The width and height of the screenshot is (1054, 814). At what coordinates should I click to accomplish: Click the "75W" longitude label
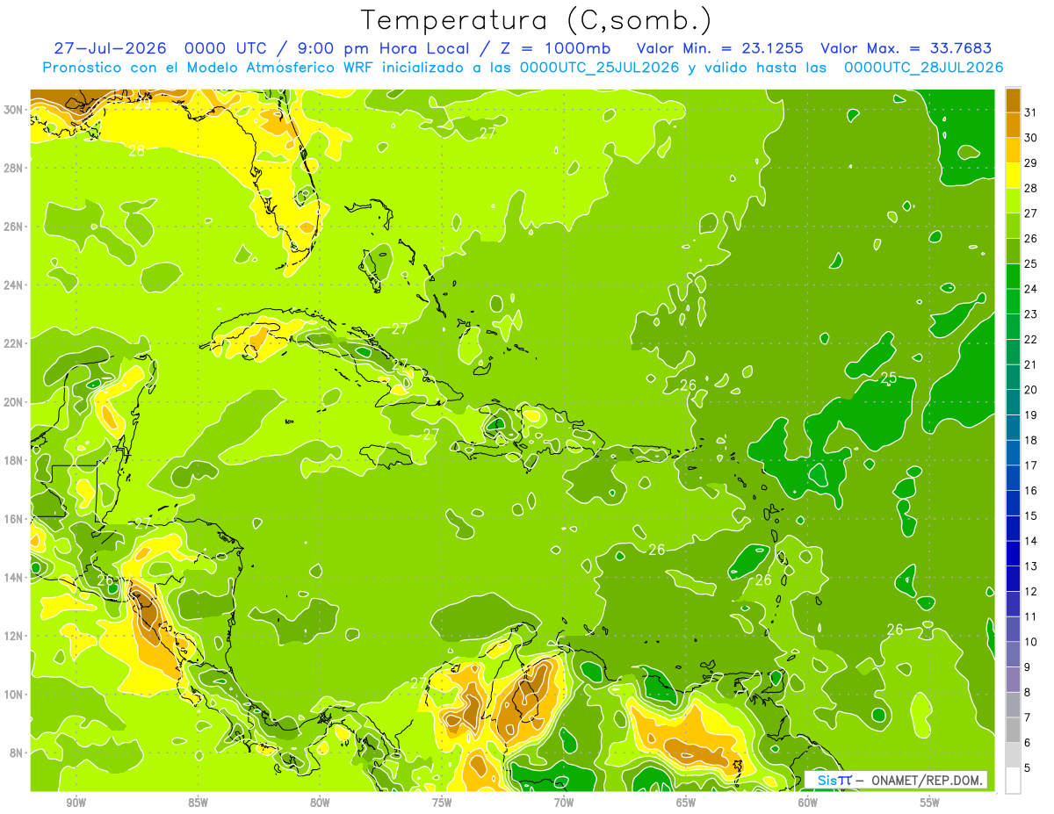pyautogui.click(x=442, y=803)
